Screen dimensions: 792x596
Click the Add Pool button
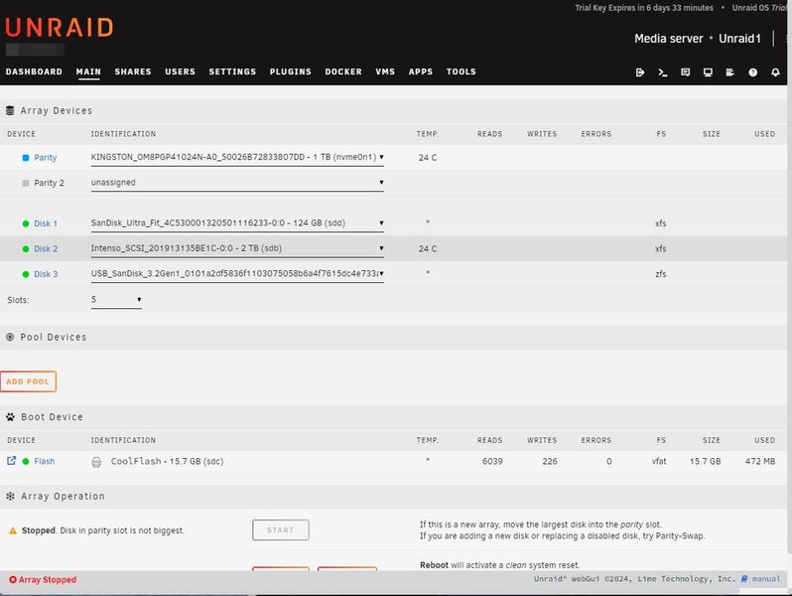pyautogui.click(x=28, y=381)
